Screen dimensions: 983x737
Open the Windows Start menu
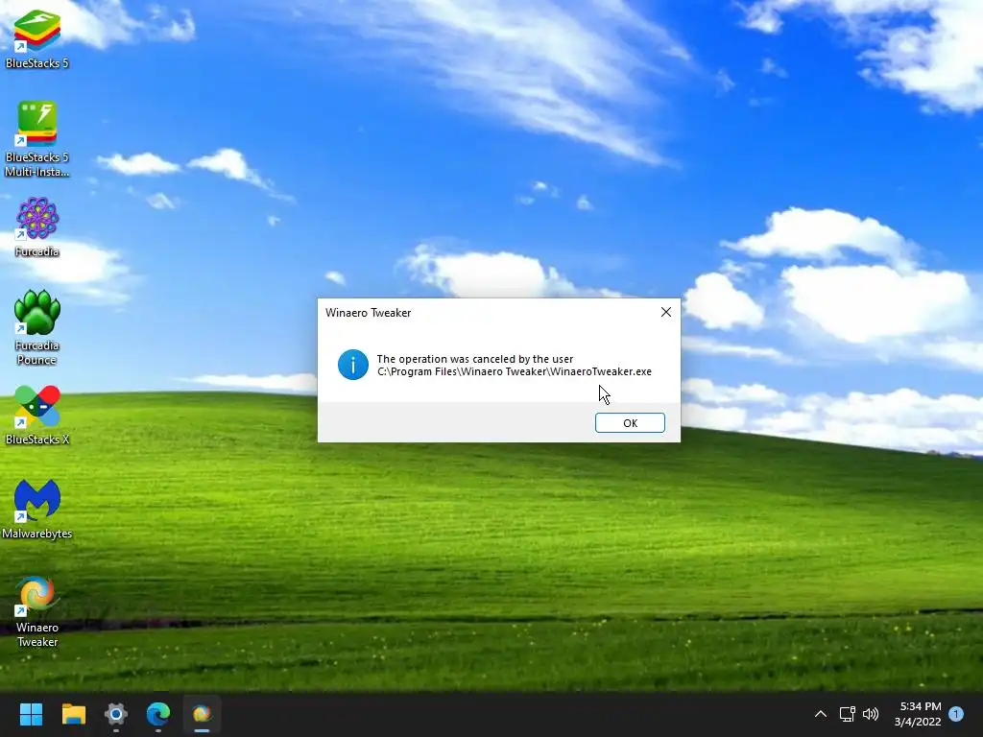(31, 714)
